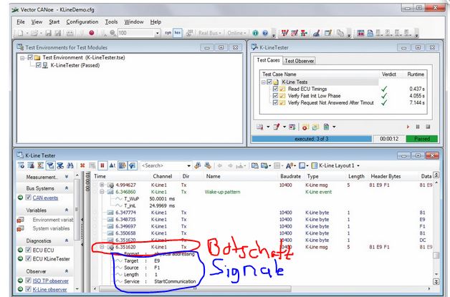Click the Real Bus button
The width and height of the screenshot is (450, 297).
(x=209, y=33)
